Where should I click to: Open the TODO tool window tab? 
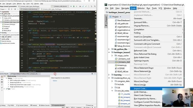(11, 105)
